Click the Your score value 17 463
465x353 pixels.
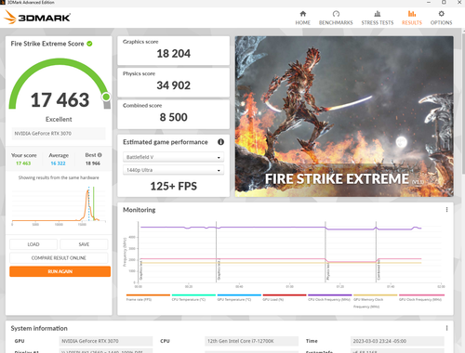pos(23,163)
